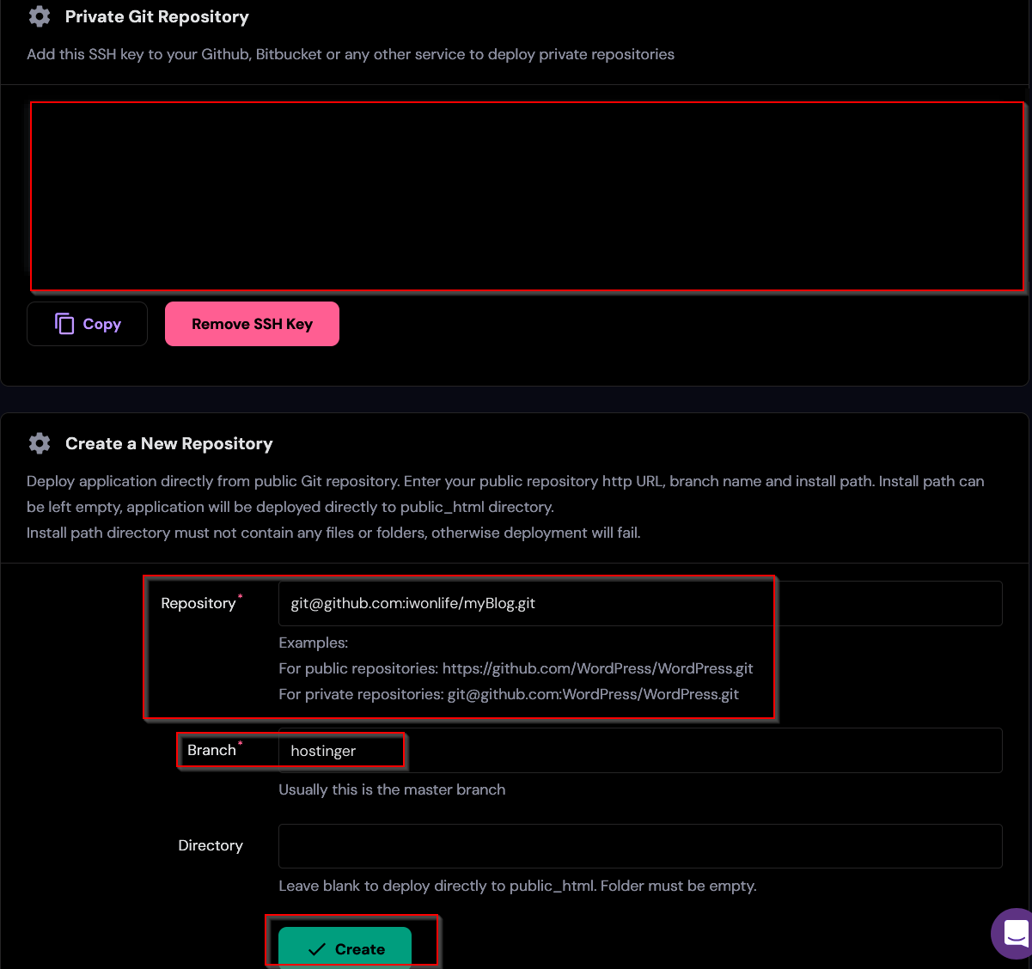
Task: Click the Create a New Repository heading
Action: click(168, 443)
